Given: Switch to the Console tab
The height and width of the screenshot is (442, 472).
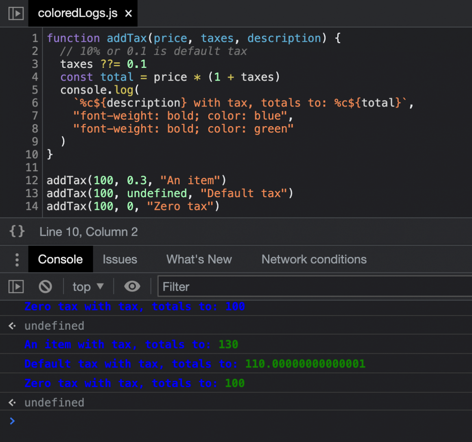Looking at the screenshot, I should (x=60, y=259).
